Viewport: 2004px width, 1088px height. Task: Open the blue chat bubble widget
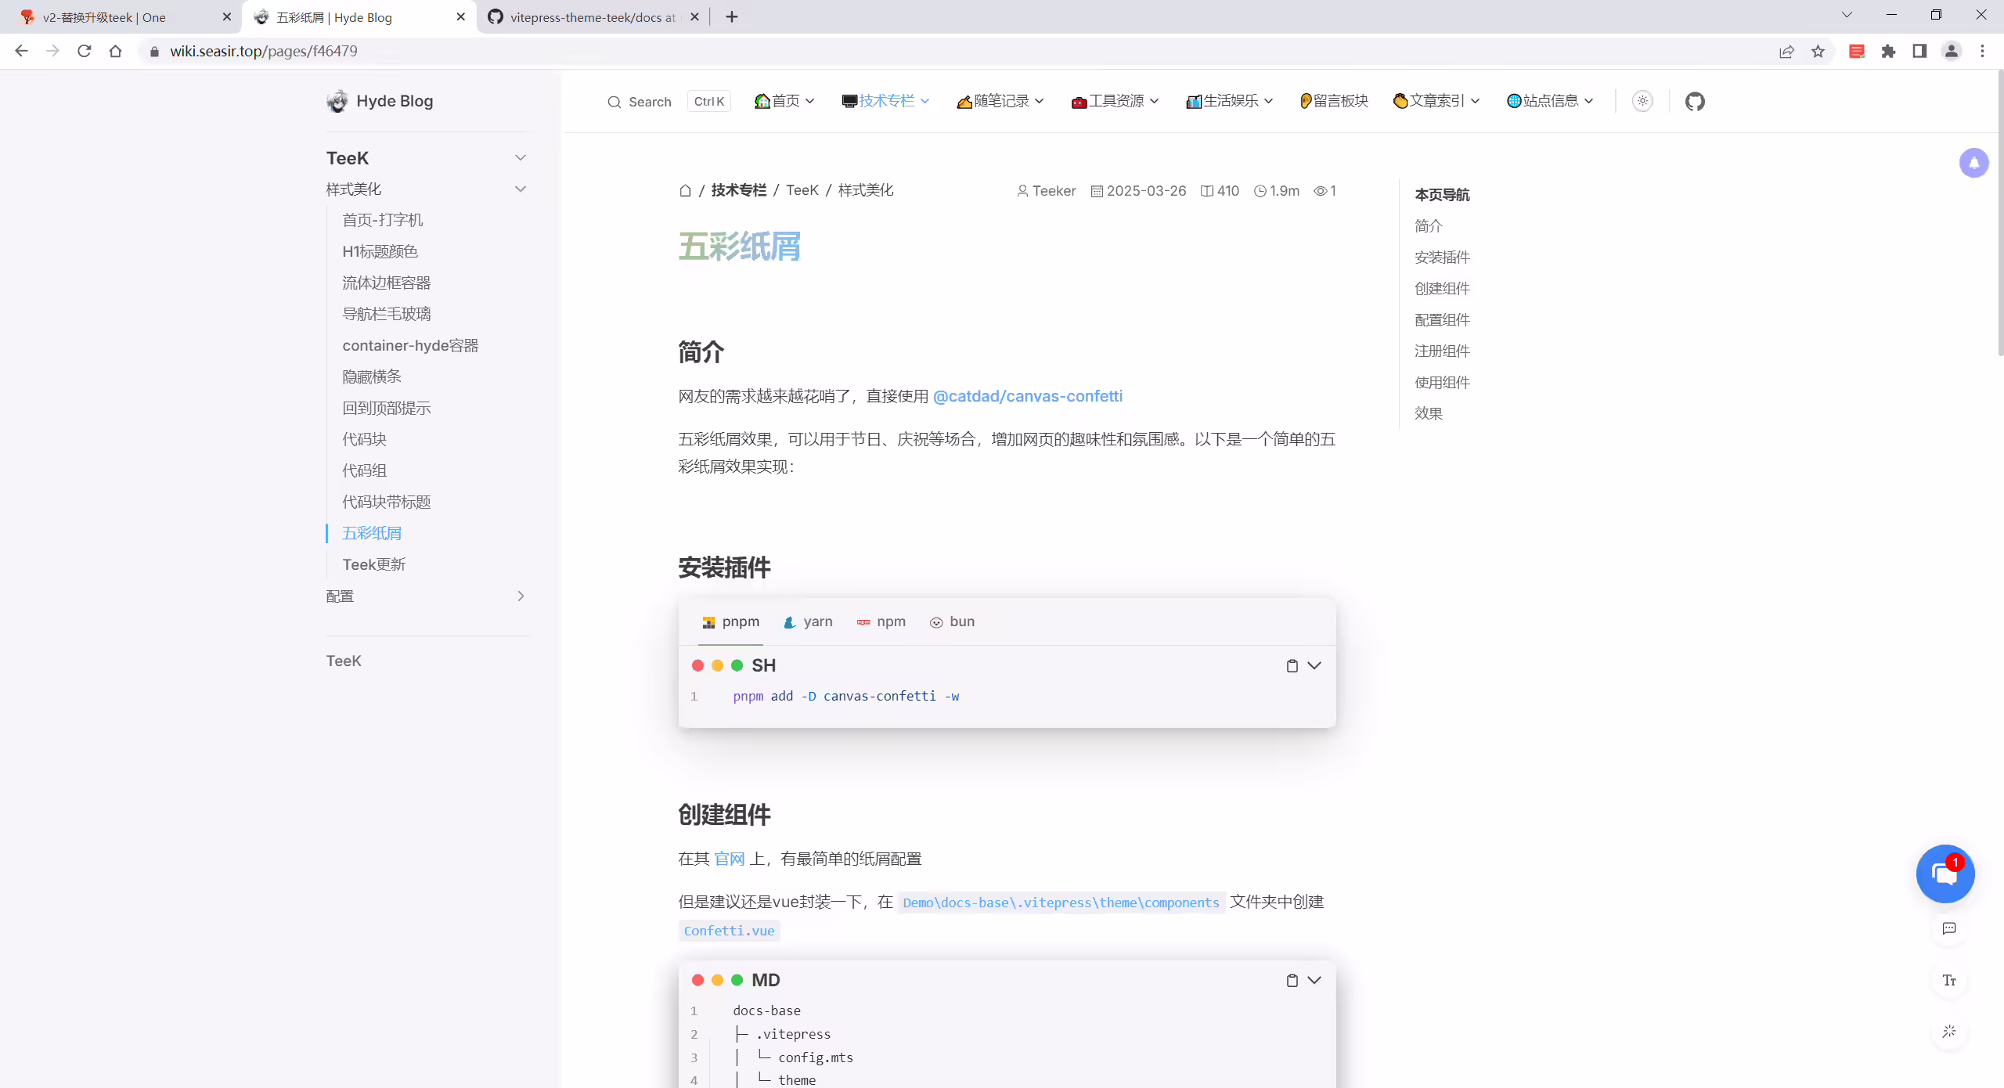pos(1945,874)
